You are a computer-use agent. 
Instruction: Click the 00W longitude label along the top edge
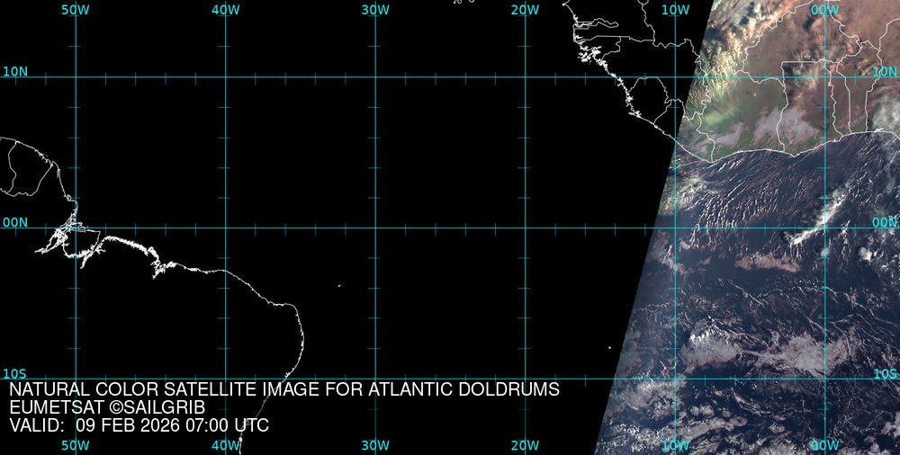[824, 10]
